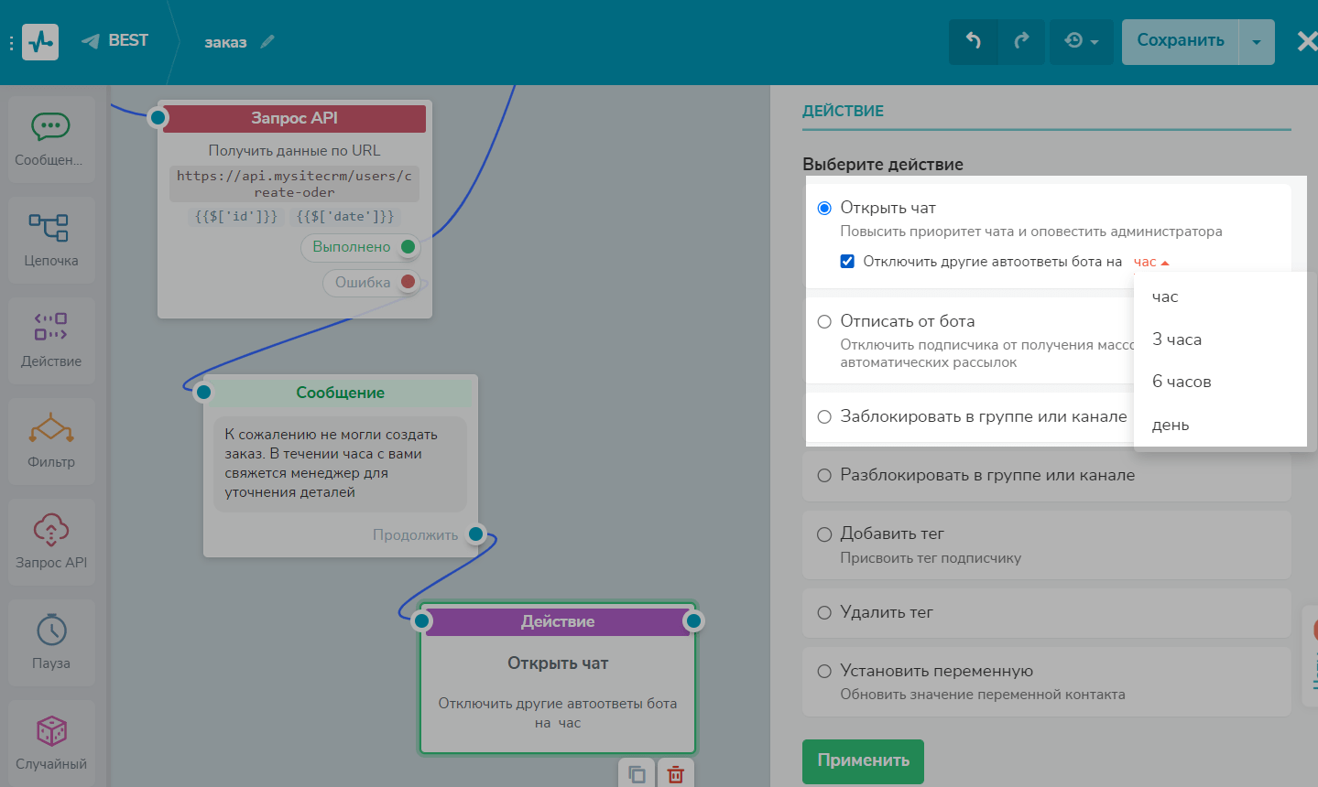Select the Открыть чат radio option
The width and height of the screenshot is (1318, 787).
(x=824, y=208)
